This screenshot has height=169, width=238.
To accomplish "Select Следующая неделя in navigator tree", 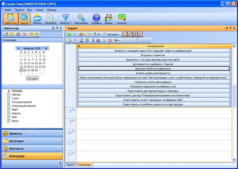I will click(24, 106).
